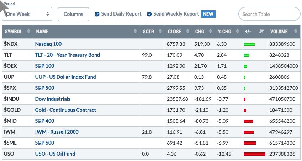Open the UUP - US Dollar Index Fund link
302x161 pixels.
point(65,77)
